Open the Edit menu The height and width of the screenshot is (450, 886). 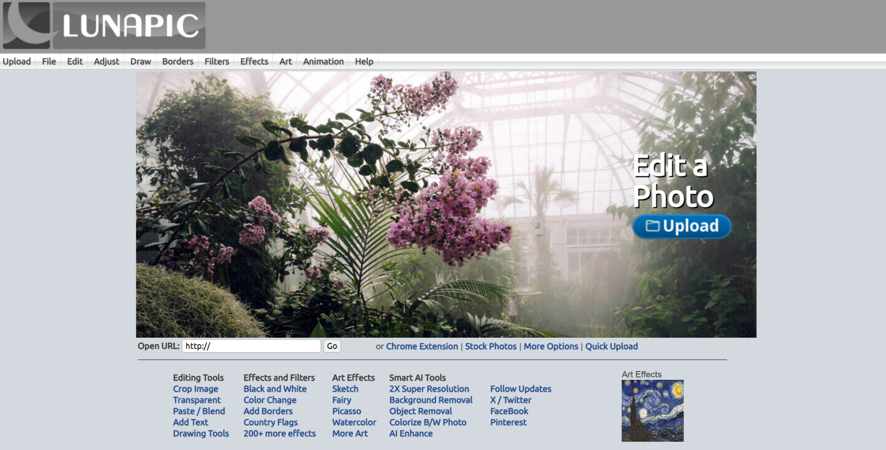point(75,61)
